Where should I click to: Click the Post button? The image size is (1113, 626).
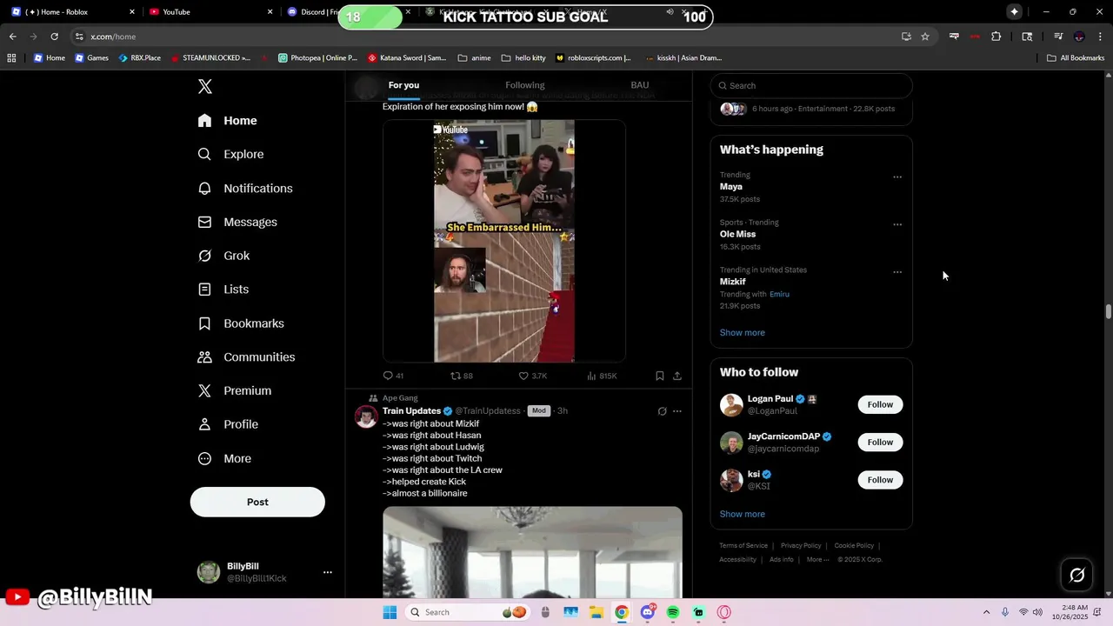(257, 502)
